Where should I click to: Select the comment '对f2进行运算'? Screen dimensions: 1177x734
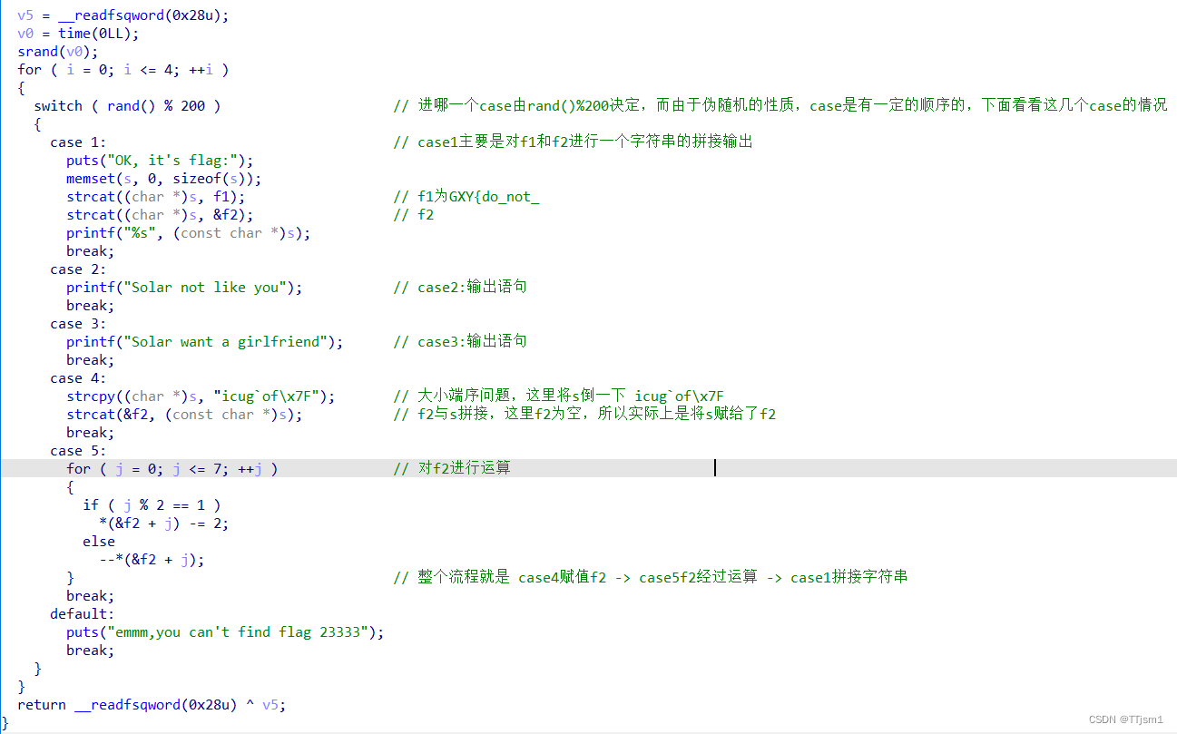coord(452,469)
